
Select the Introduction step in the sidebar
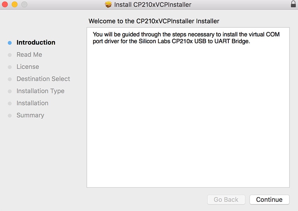[36, 42]
